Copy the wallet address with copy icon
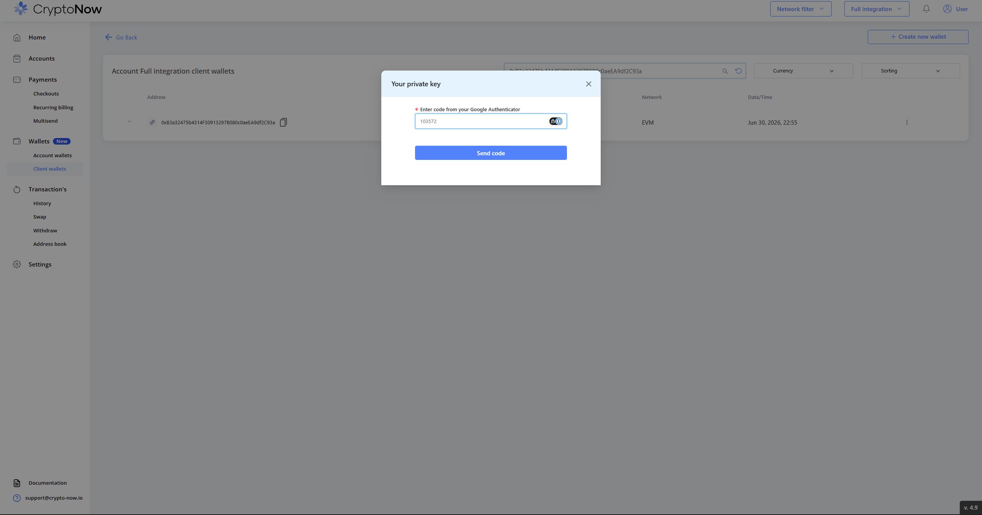This screenshot has width=982, height=515. click(283, 122)
